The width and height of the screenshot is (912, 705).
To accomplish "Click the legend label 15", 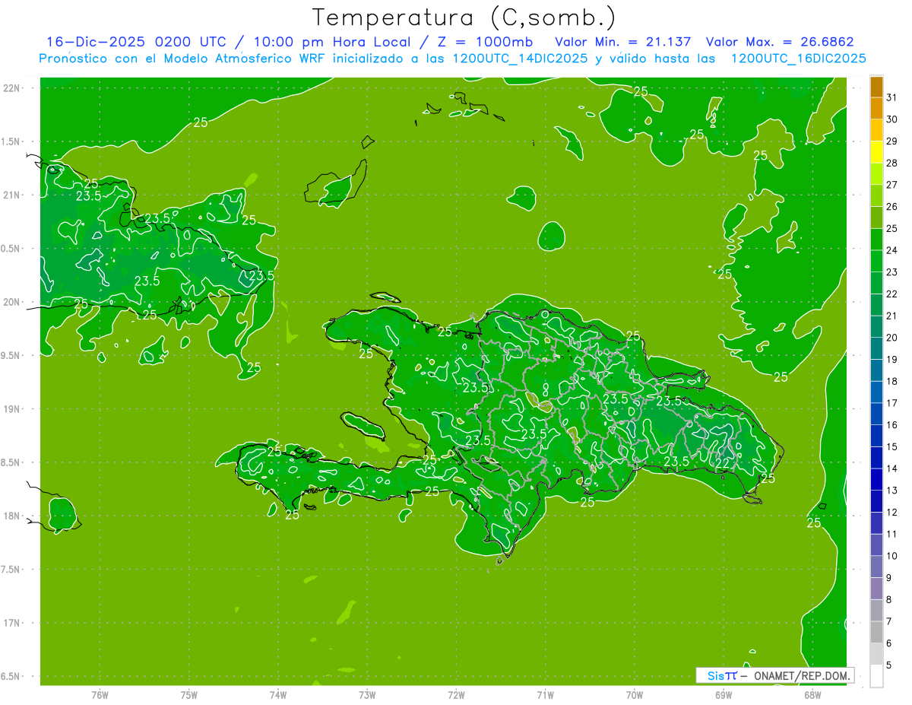I will click(892, 446).
